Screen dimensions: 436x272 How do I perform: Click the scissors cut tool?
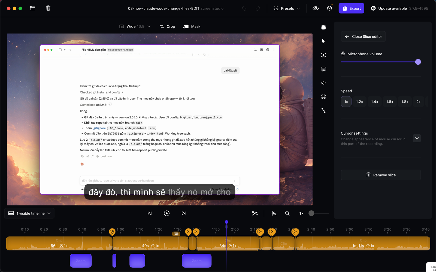(255, 213)
